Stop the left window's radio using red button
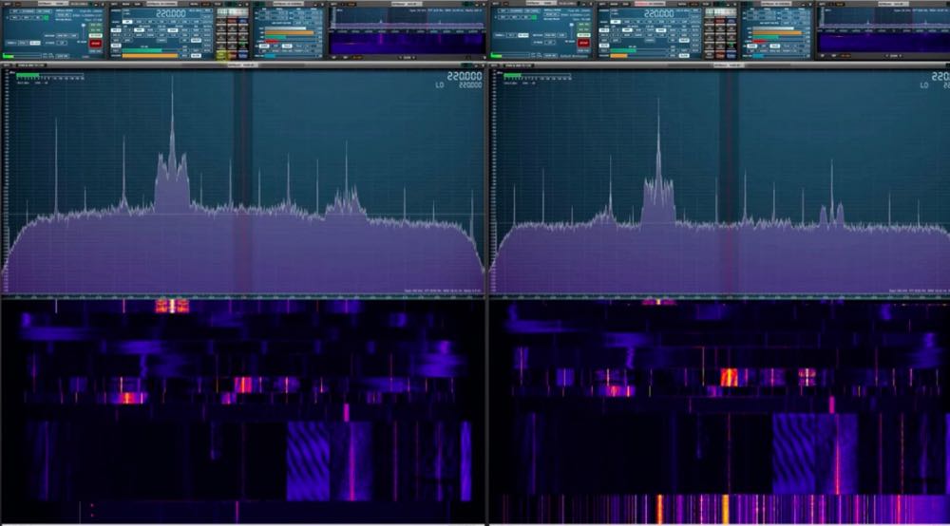Image resolution: width=950 pixels, height=526 pixels. click(96, 44)
